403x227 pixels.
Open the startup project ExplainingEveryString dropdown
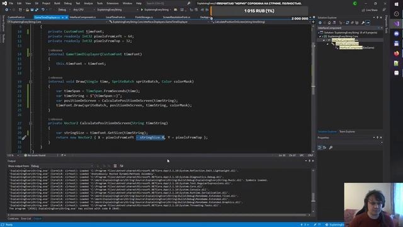click(x=118, y=10)
